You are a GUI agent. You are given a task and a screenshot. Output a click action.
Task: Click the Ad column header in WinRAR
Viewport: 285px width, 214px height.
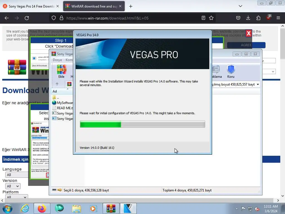55,91
